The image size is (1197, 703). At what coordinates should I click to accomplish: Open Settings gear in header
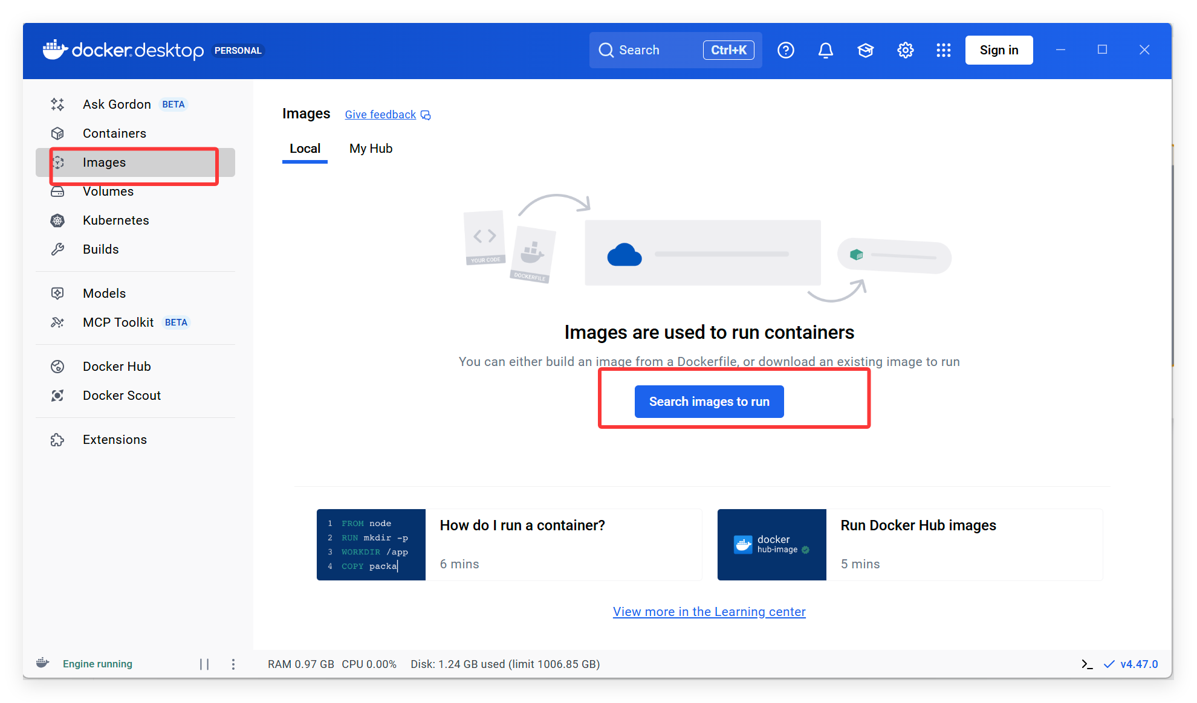[x=905, y=50]
